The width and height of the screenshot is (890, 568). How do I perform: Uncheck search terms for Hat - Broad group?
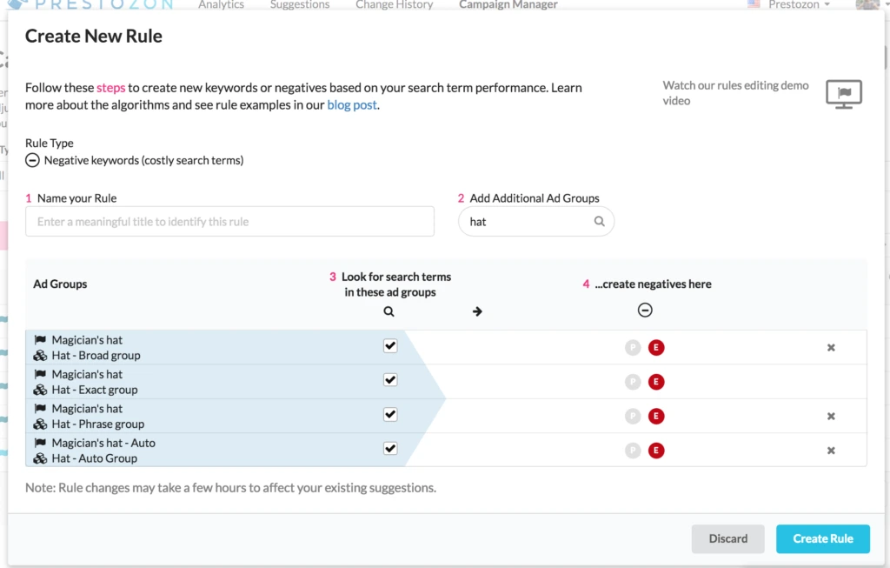[390, 346]
